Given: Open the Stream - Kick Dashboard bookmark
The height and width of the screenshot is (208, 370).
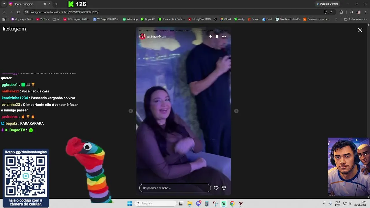Looking at the screenshot, I should click(172, 19).
